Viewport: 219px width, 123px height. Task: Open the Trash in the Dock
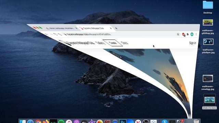tap(196, 121)
